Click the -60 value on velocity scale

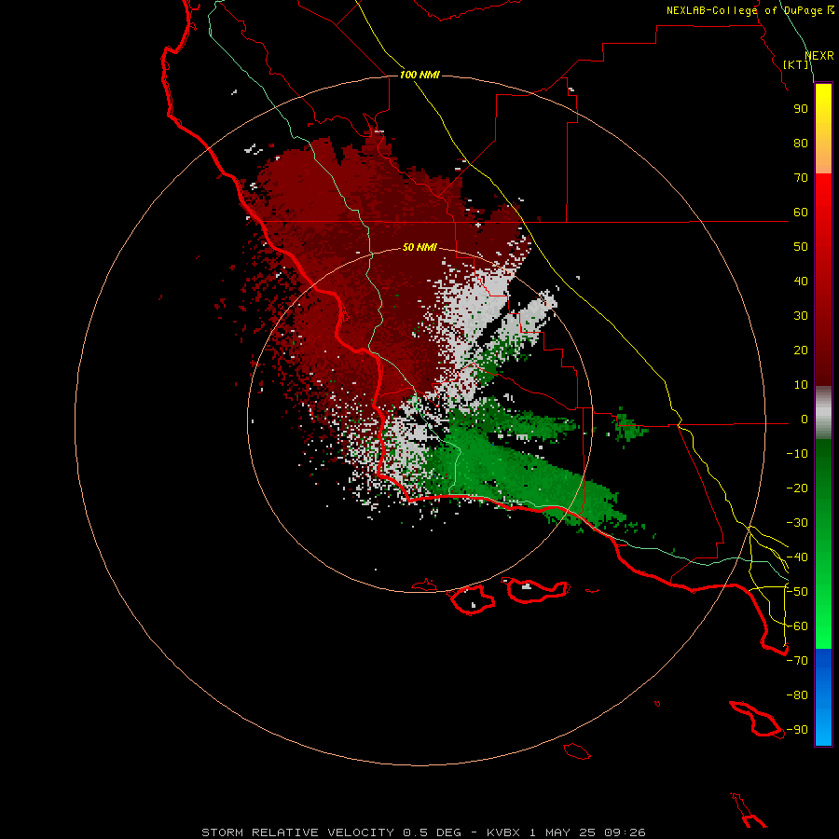pos(797,626)
